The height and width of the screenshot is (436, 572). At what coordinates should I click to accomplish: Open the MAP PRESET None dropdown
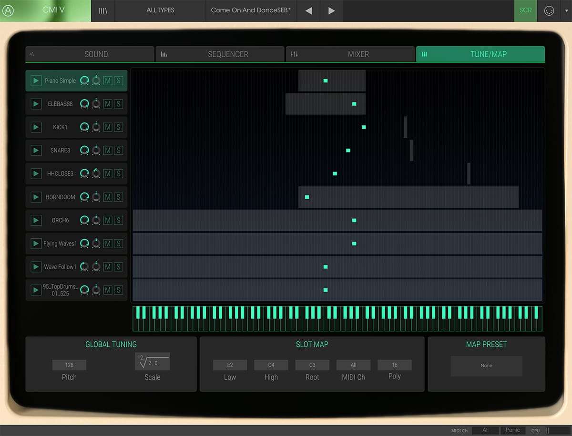(x=486, y=365)
